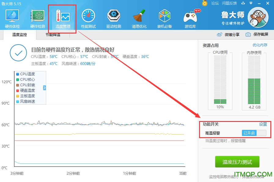Toggle the 高温报警 已开启 switch
This screenshot has height=182, width=274.
pos(254,133)
